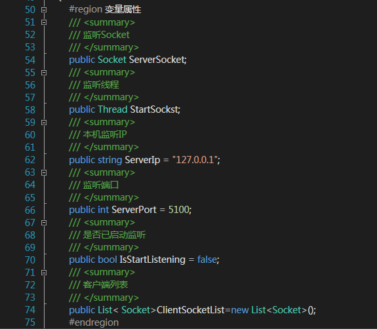Viewport: 377px width, 329px height.
Task: Collapse the #region block at line 50
Action: click(x=44, y=10)
